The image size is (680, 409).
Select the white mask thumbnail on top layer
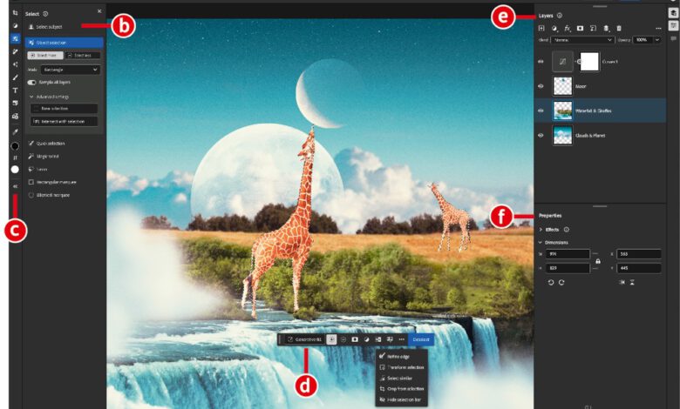(589, 62)
